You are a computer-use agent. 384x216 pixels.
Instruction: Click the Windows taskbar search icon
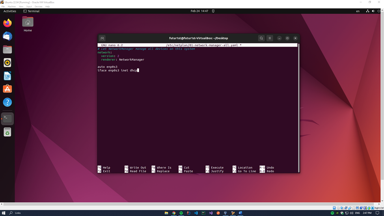[11, 213]
